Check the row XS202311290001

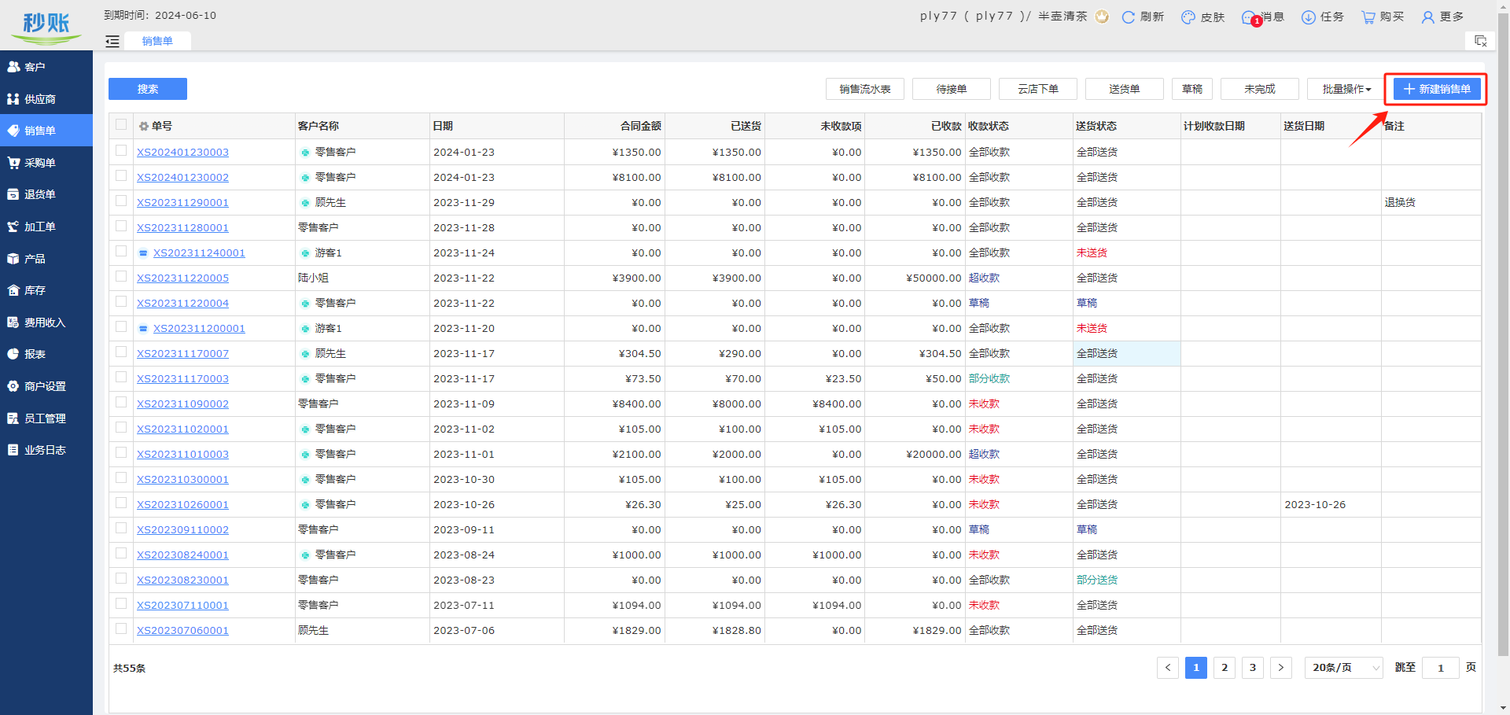121,201
